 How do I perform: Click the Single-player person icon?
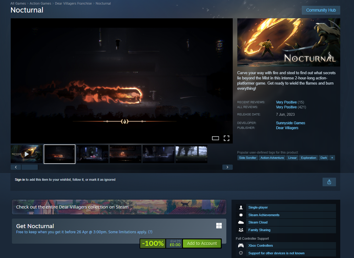click(x=241, y=207)
